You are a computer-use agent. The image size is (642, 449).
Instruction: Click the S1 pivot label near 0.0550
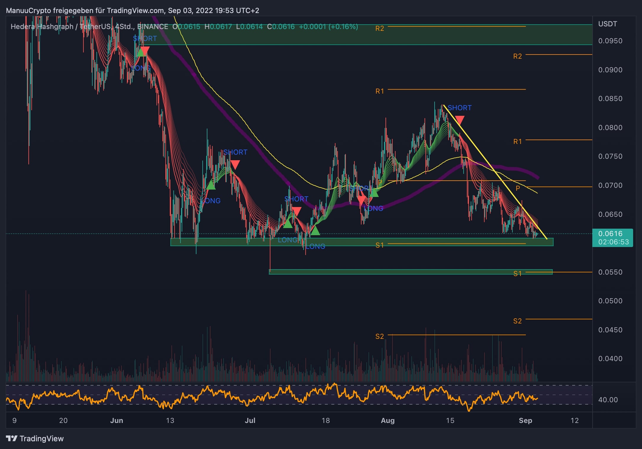coord(517,274)
